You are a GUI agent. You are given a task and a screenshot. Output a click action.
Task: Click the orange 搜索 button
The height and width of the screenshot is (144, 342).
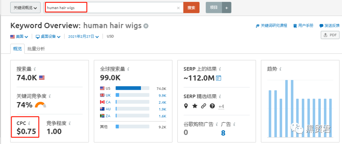[191, 8]
